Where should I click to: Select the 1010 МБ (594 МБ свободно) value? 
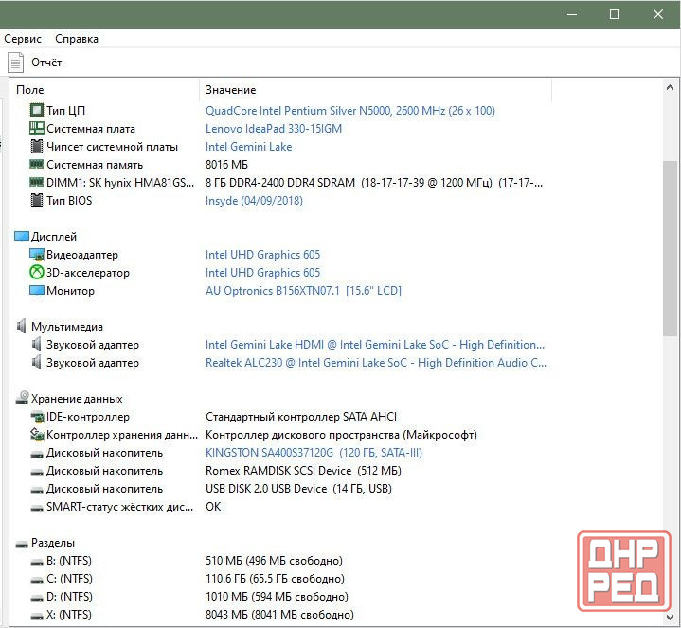(277, 597)
